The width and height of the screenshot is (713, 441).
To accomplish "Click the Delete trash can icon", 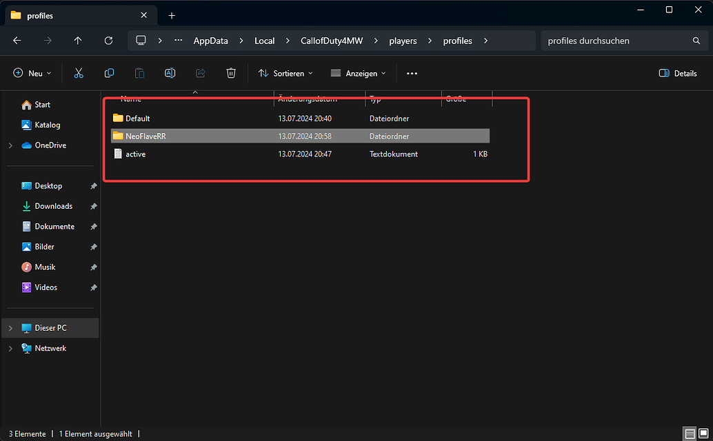I will [x=231, y=73].
